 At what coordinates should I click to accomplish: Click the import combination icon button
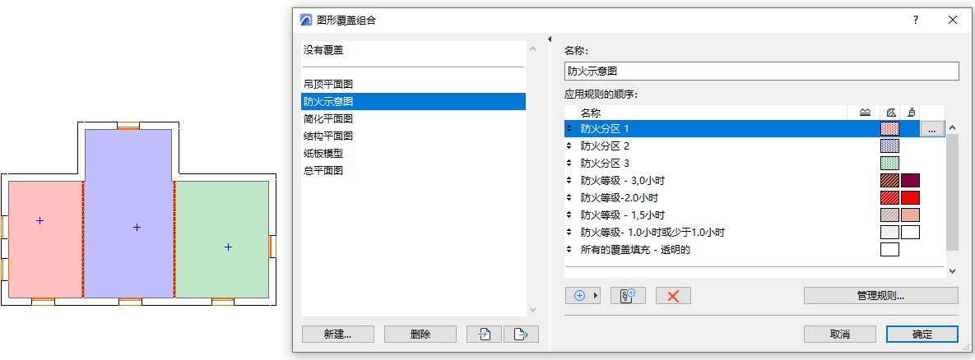point(485,334)
